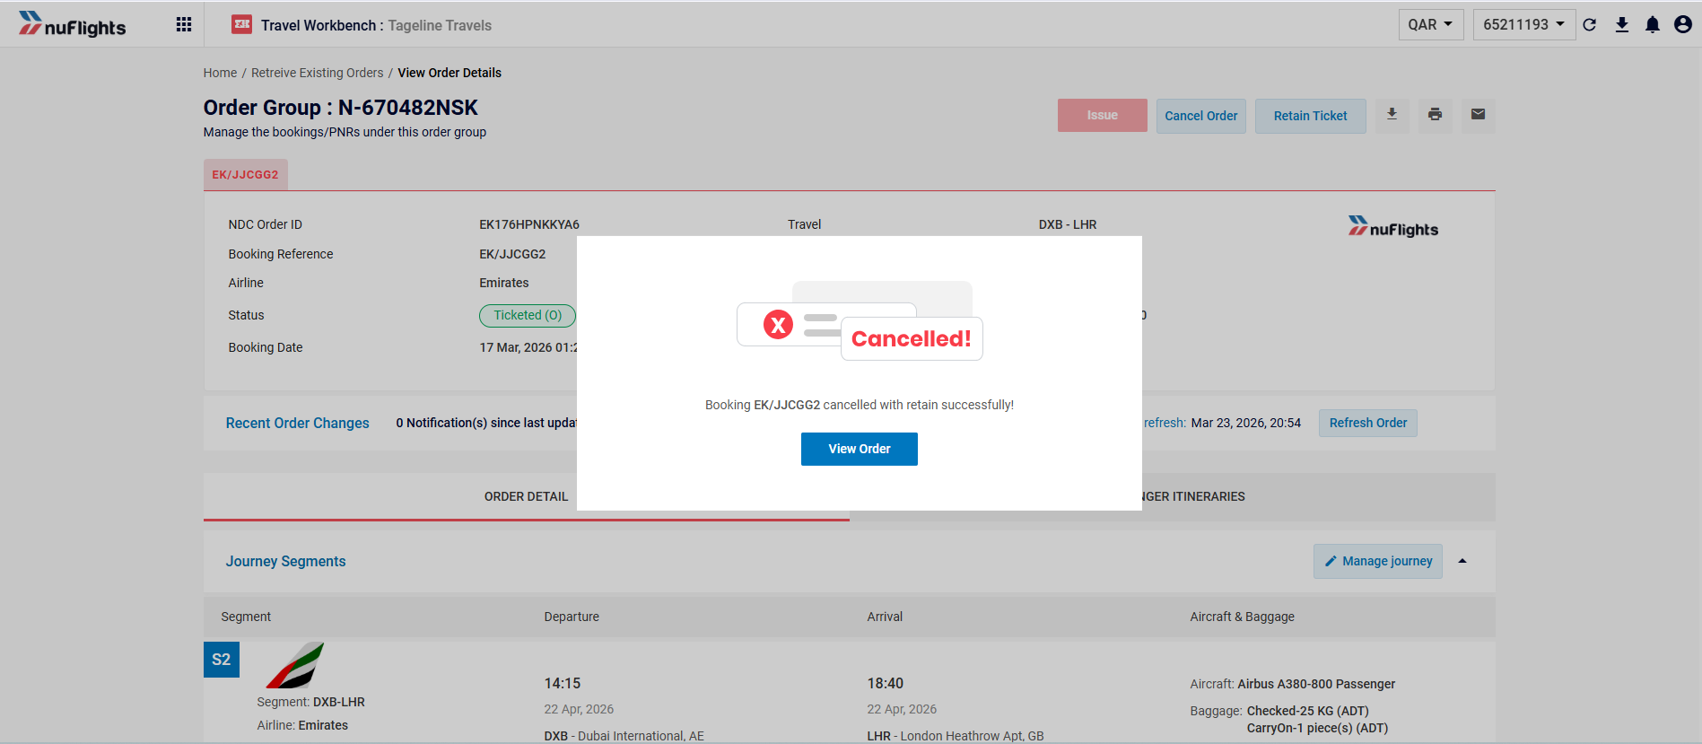Viewport: 1702px width, 744px height.
Task: Click the arrival time 18:40
Action: coord(886,683)
